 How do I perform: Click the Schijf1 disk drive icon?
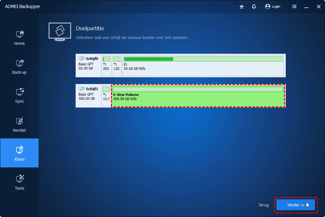point(81,89)
